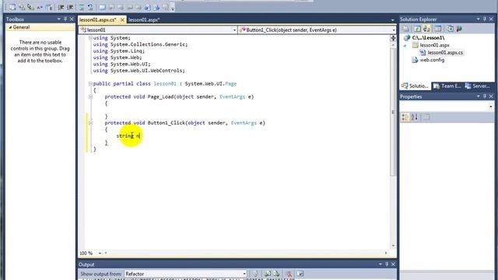Switch to the Team Explorer tab

click(447, 86)
